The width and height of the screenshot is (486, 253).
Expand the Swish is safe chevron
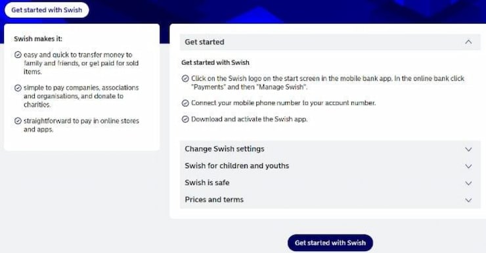(468, 183)
